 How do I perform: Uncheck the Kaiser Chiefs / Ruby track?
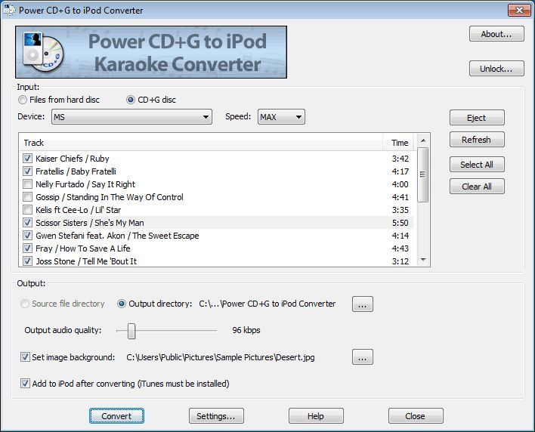(x=28, y=159)
